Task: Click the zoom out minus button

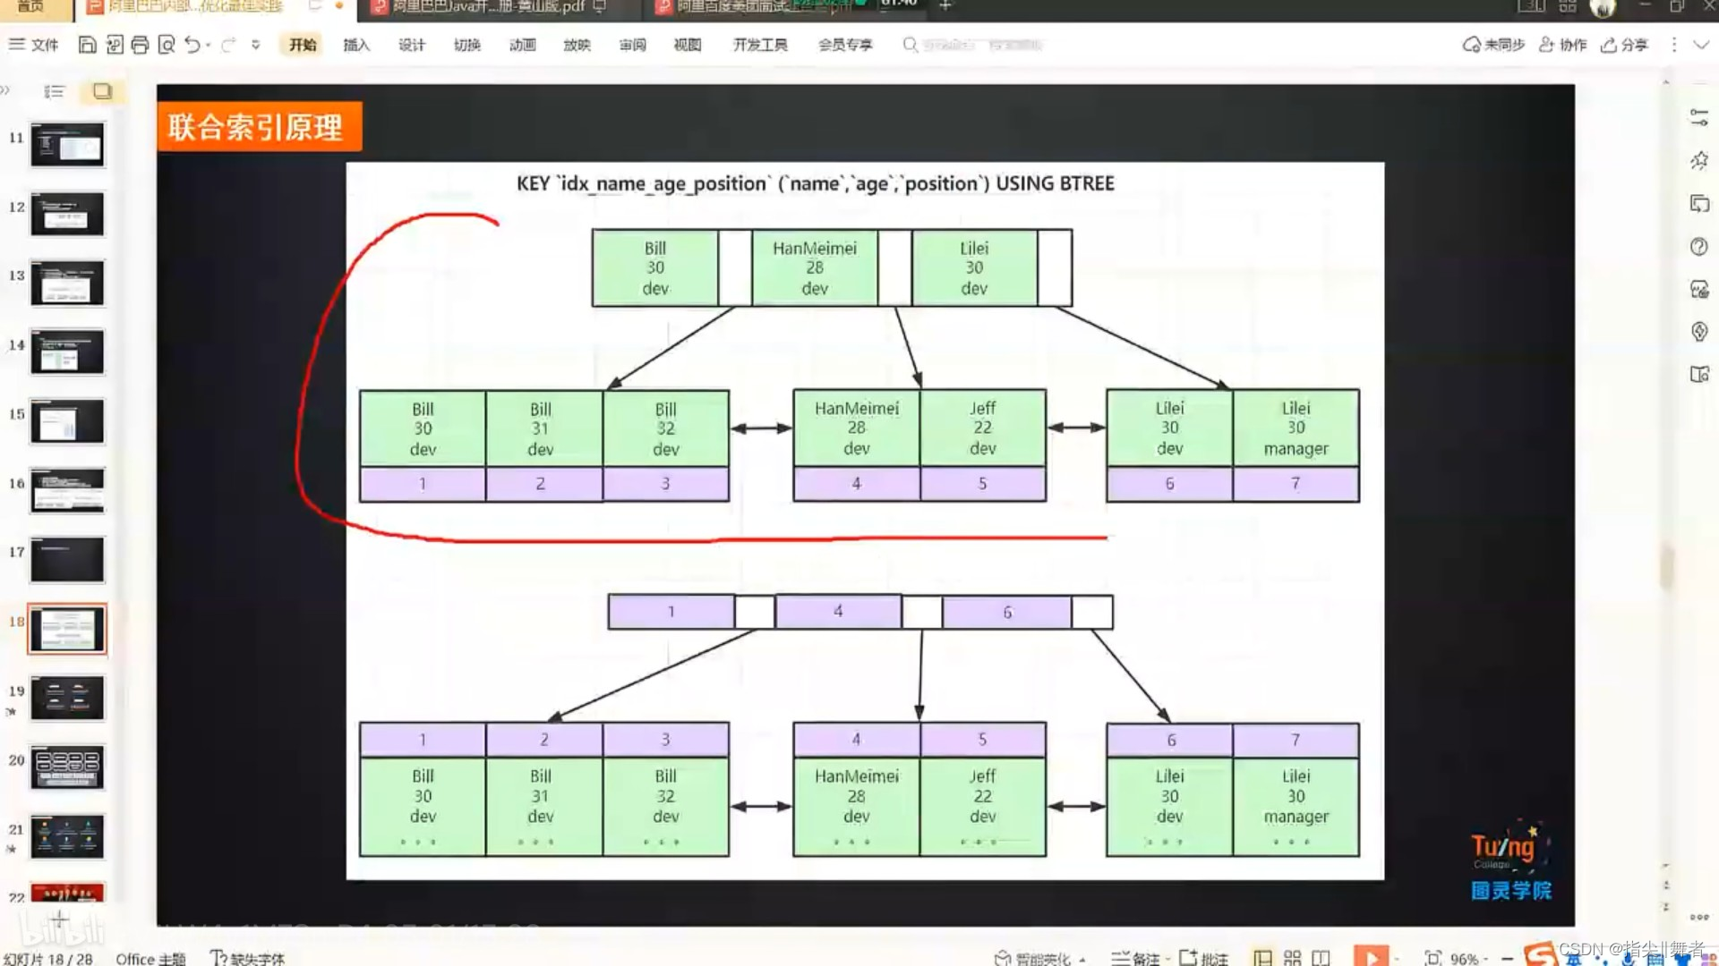Action: coord(1507,958)
